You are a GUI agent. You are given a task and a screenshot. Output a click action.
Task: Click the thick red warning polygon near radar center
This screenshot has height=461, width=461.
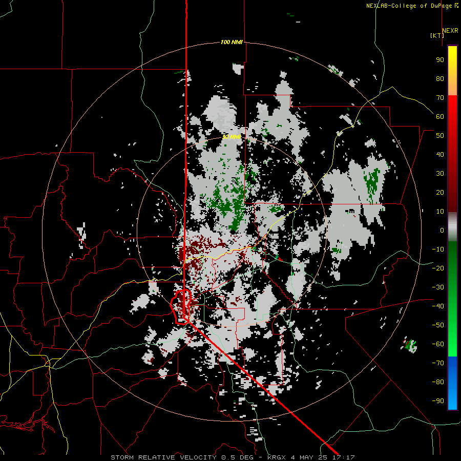(181, 307)
